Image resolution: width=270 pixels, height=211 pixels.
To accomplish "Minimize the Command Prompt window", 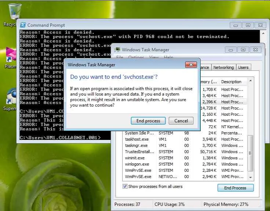I will (x=236, y=25).
